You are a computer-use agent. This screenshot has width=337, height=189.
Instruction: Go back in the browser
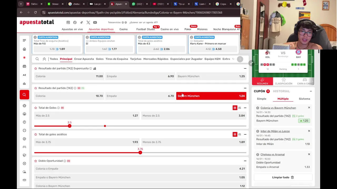[x=21, y=12]
